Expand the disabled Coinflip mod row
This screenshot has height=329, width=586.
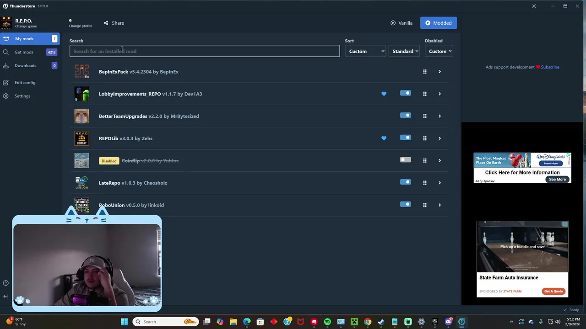[x=439, y=160]
